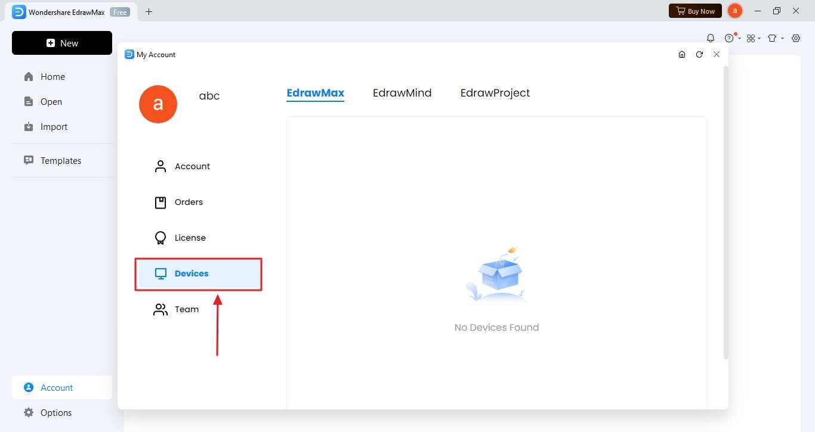815x432 pixels.
Task: Select Open in the left sidebar
Action: pos(62,102)
